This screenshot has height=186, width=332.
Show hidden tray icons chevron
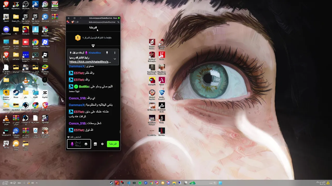[x=37, y=183]
